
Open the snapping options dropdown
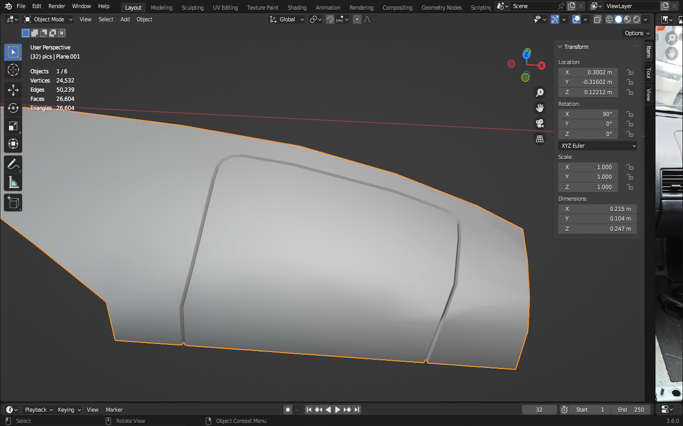(343, 19)
